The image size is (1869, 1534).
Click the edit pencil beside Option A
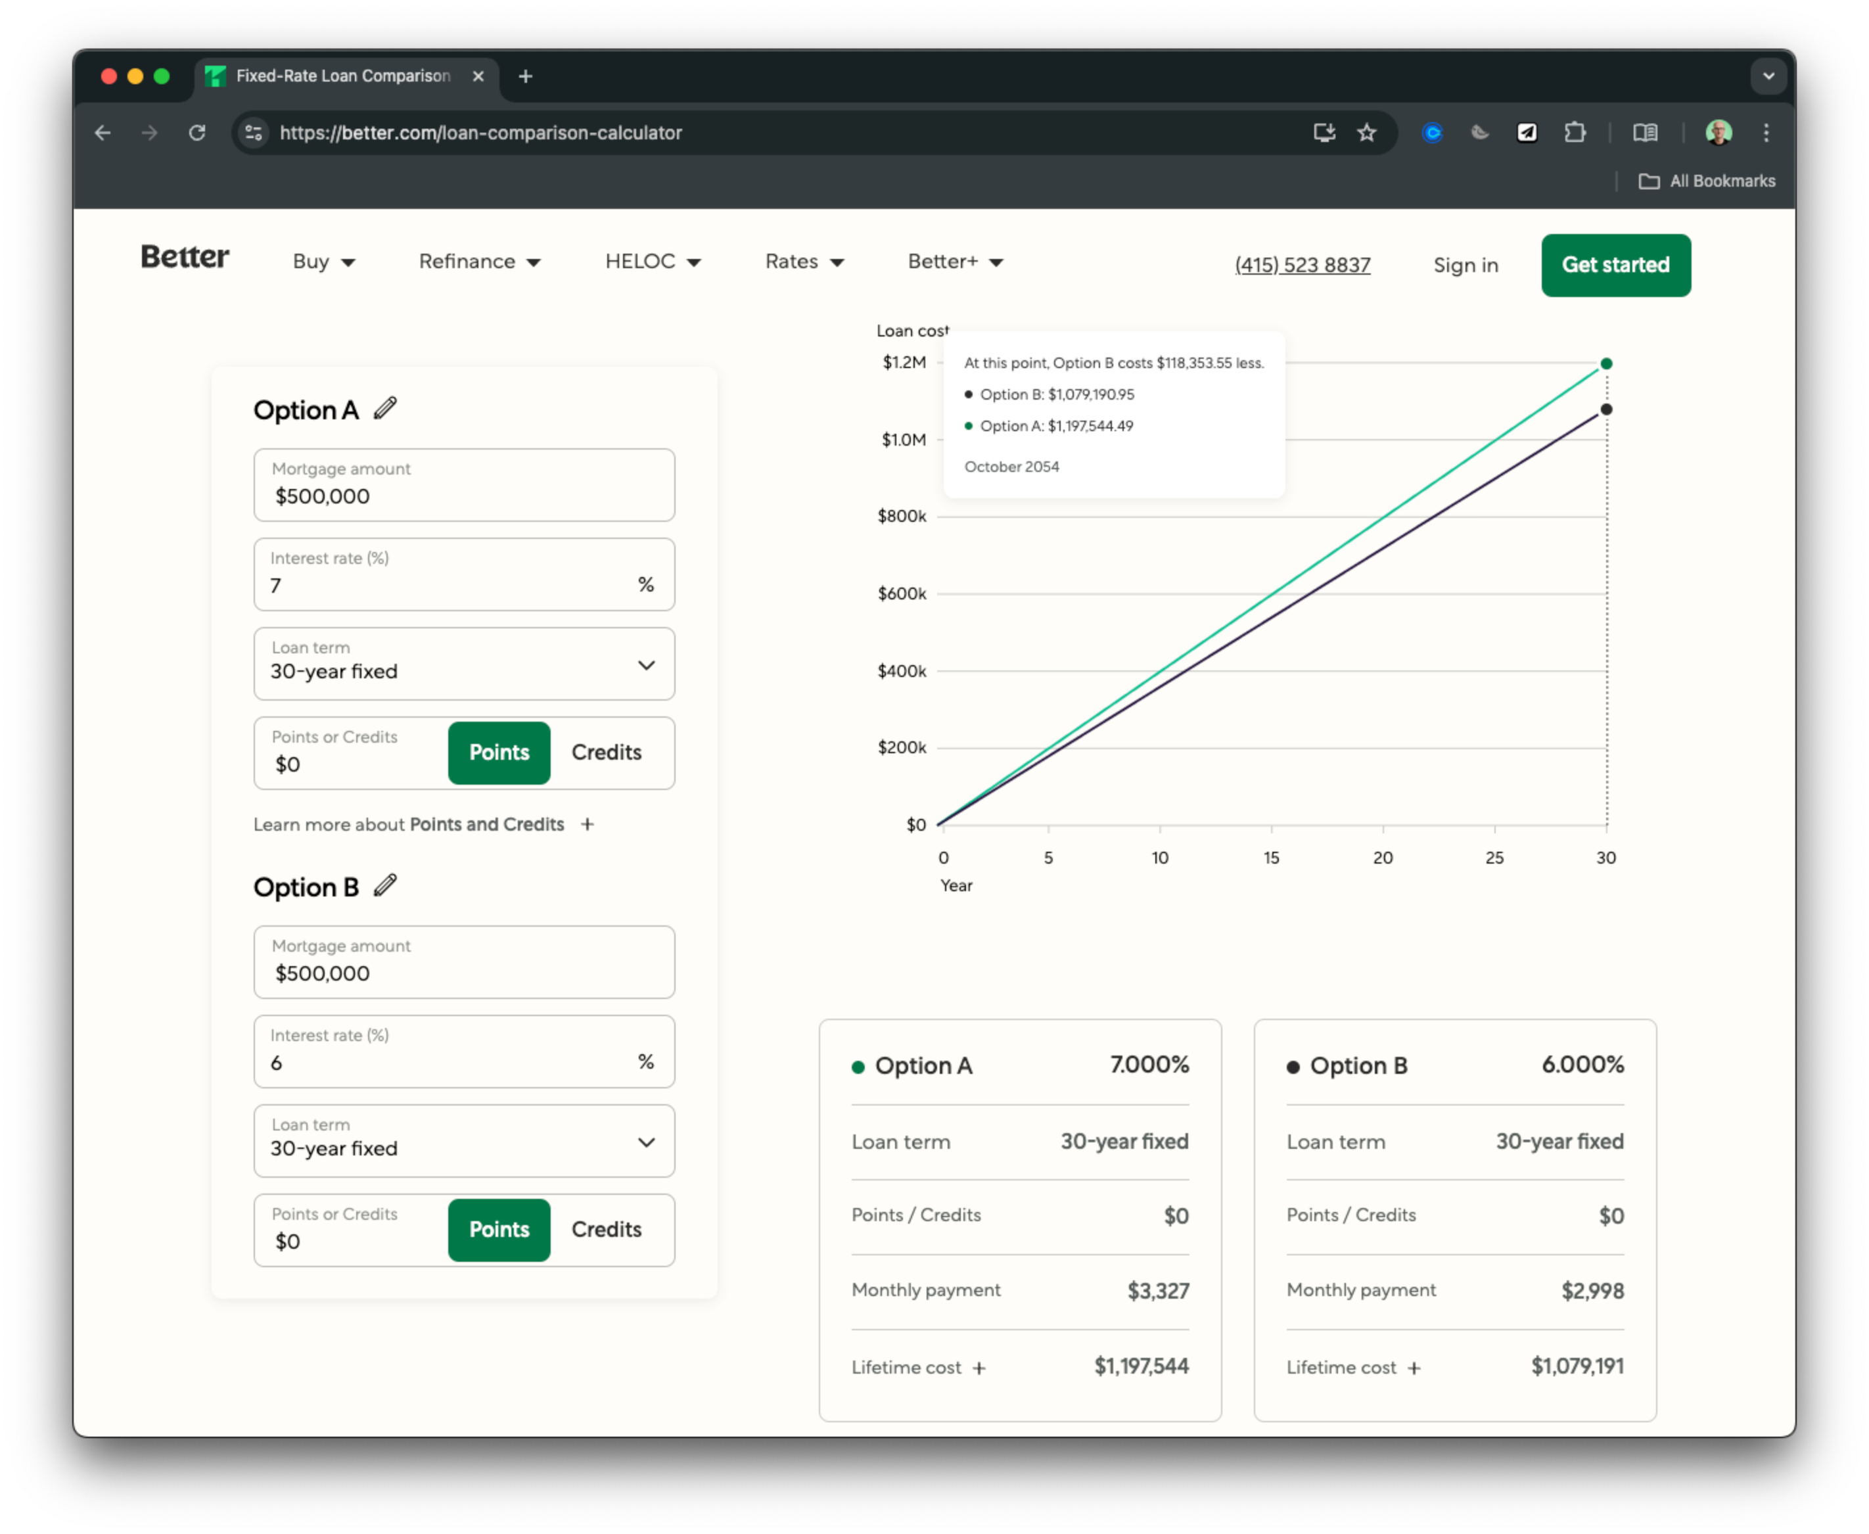pyautogui.click(x=385, y=408)
